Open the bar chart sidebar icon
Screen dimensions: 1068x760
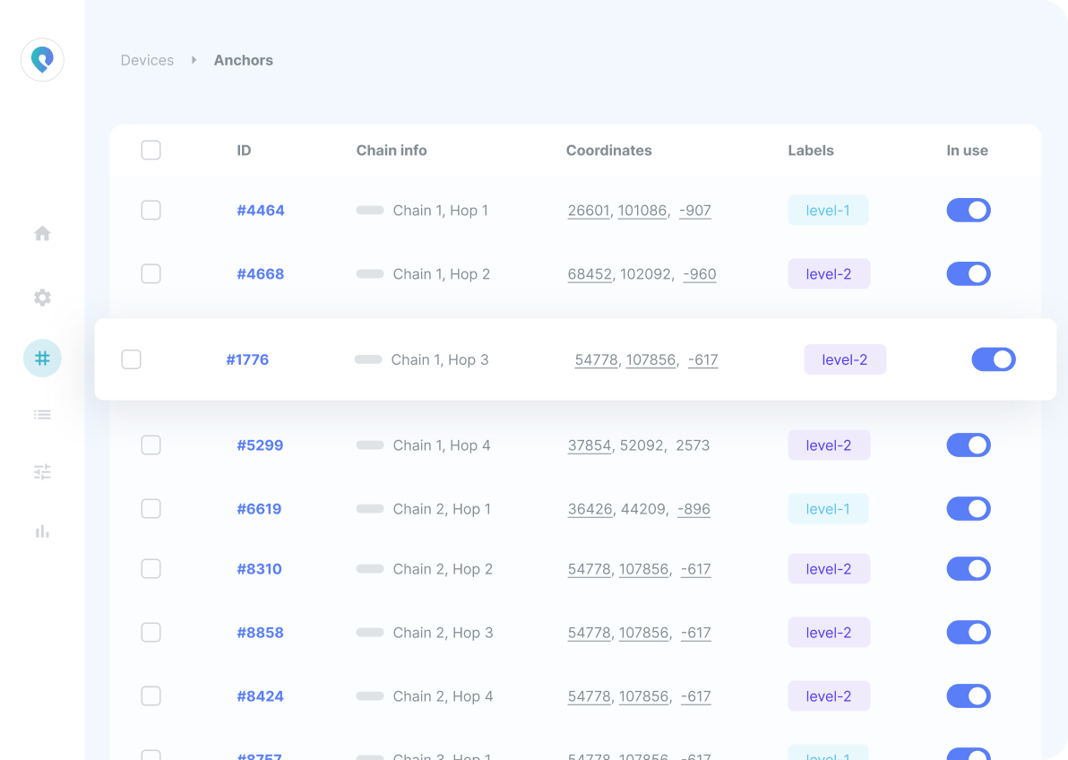point(42,531)
